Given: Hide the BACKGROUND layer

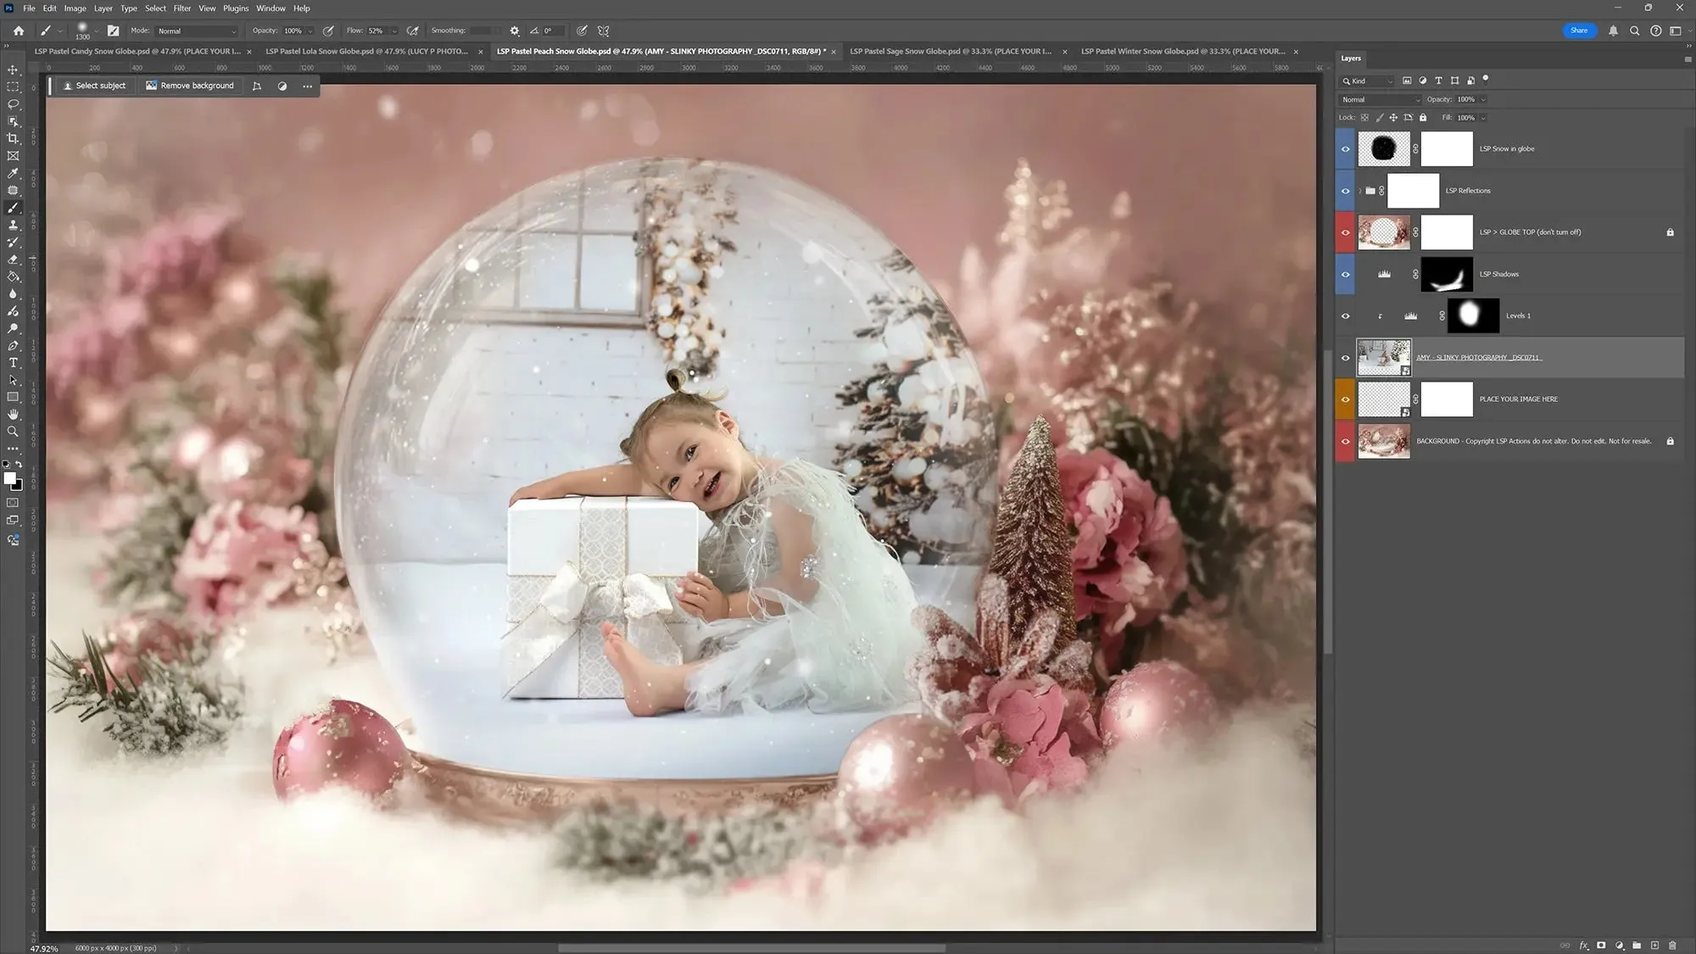Looking at the screenshot, I should 1345,441.
